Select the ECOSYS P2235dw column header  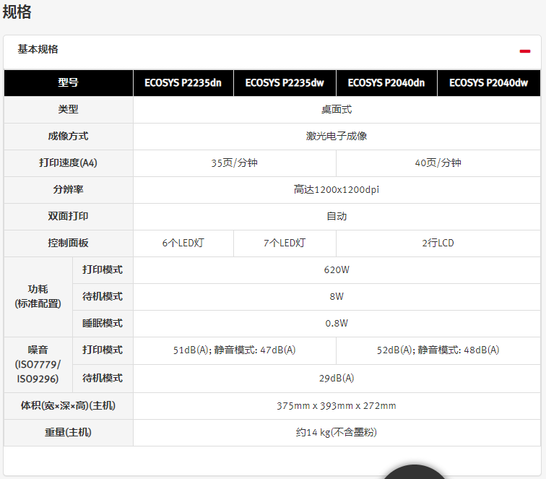point(285,83)
